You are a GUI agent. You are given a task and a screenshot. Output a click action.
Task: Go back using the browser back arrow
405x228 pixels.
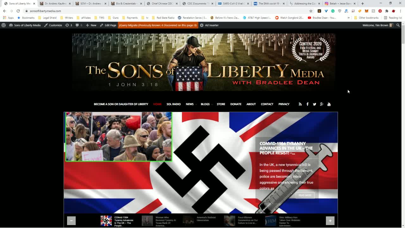(x=4, y=11)
